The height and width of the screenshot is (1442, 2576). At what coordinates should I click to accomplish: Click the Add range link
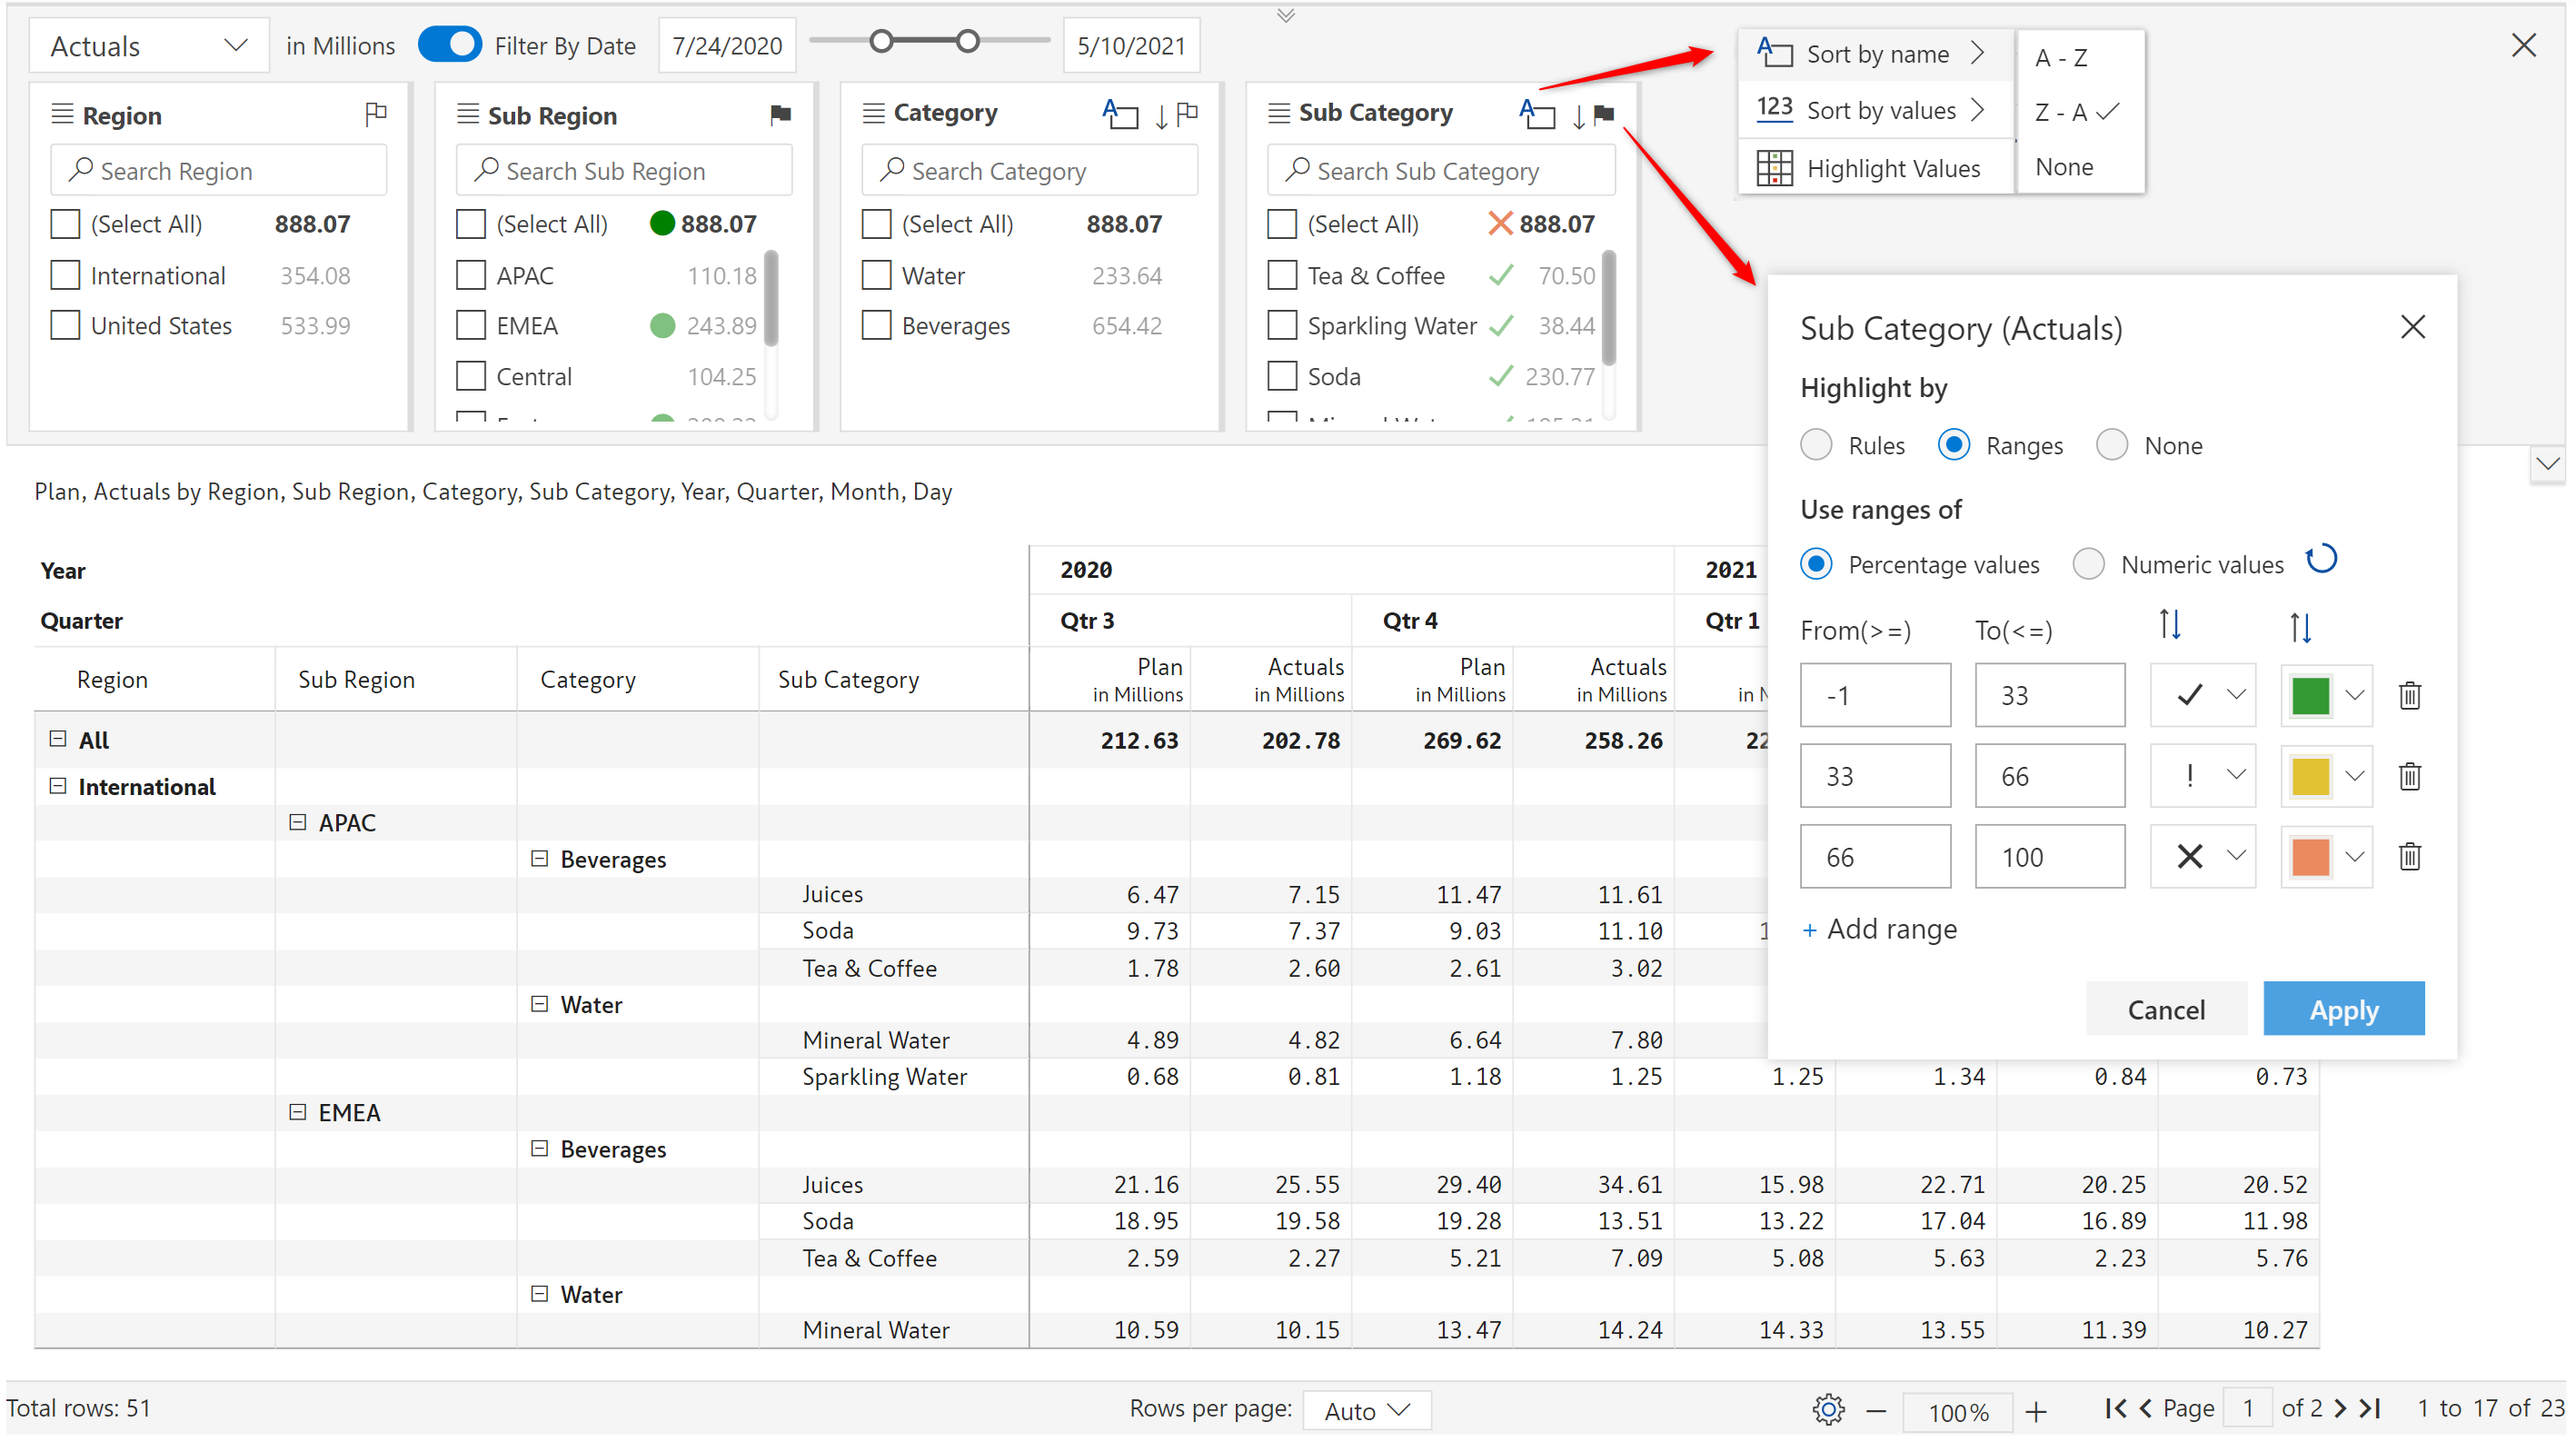(x=1879, y=929)
